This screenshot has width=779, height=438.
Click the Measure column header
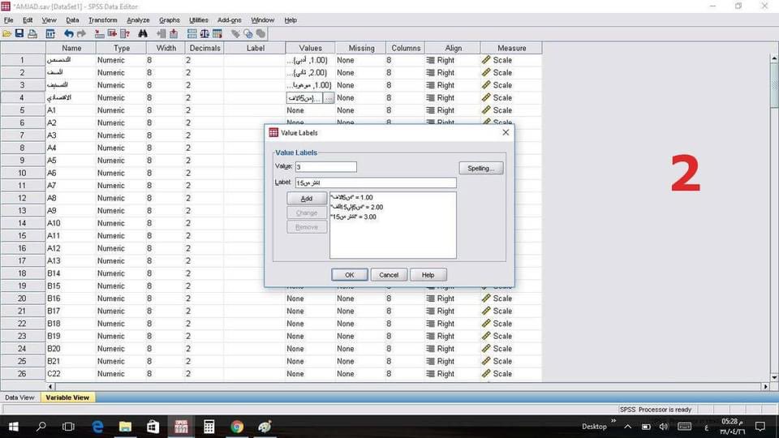(x=511, y=48)
